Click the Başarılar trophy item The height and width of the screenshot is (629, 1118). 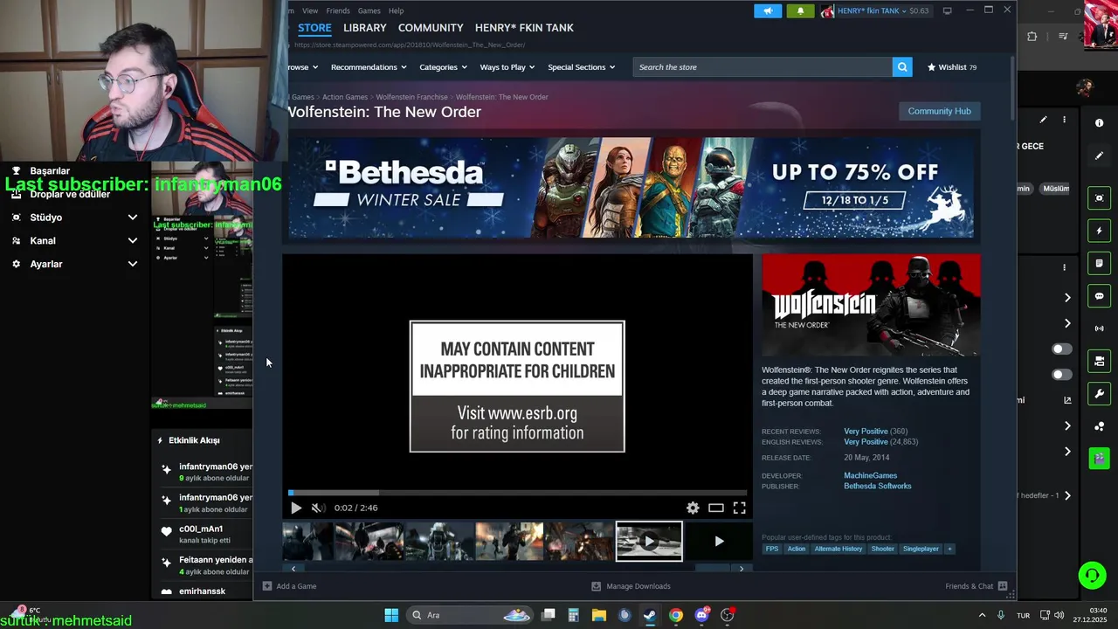coord(42,170)
